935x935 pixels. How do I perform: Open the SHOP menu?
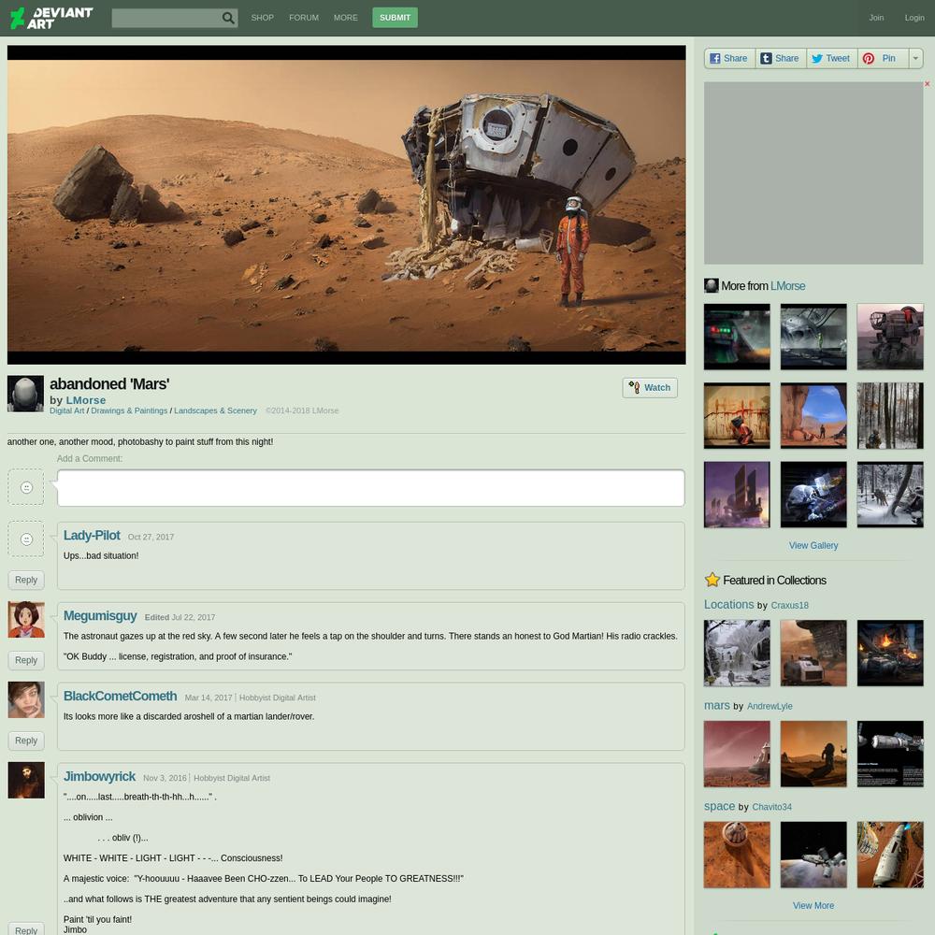tap(263, 18)
